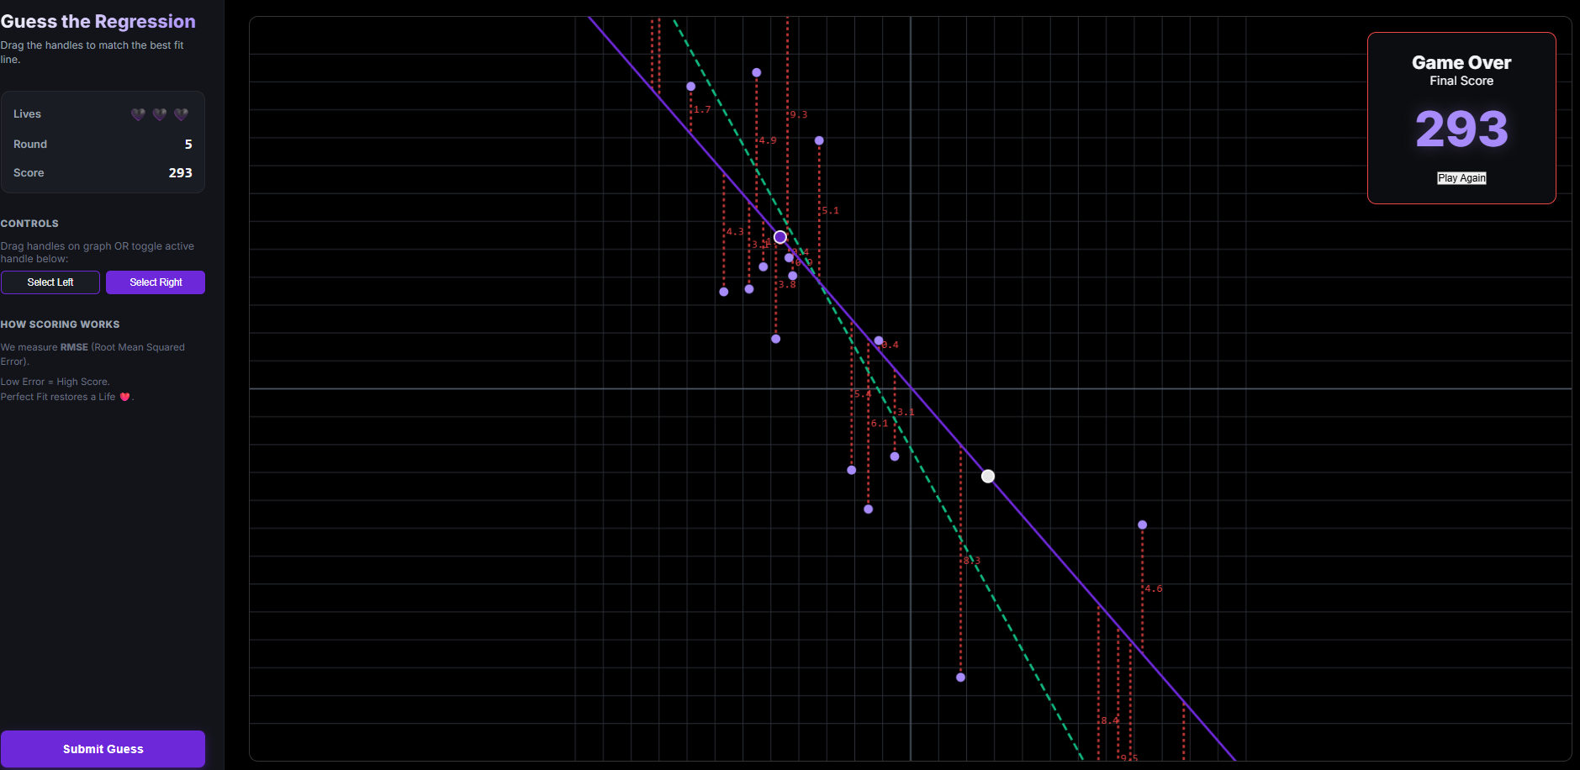This screenshot has height=770, width=1580.
Task: Activate the Select Left handle toggle
Action: 50,282
